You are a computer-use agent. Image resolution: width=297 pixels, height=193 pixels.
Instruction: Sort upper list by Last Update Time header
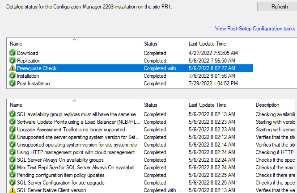point(219,44)
